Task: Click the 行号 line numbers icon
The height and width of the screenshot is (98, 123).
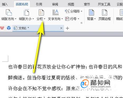Action: pyautogui.click(x=67, y=19)
